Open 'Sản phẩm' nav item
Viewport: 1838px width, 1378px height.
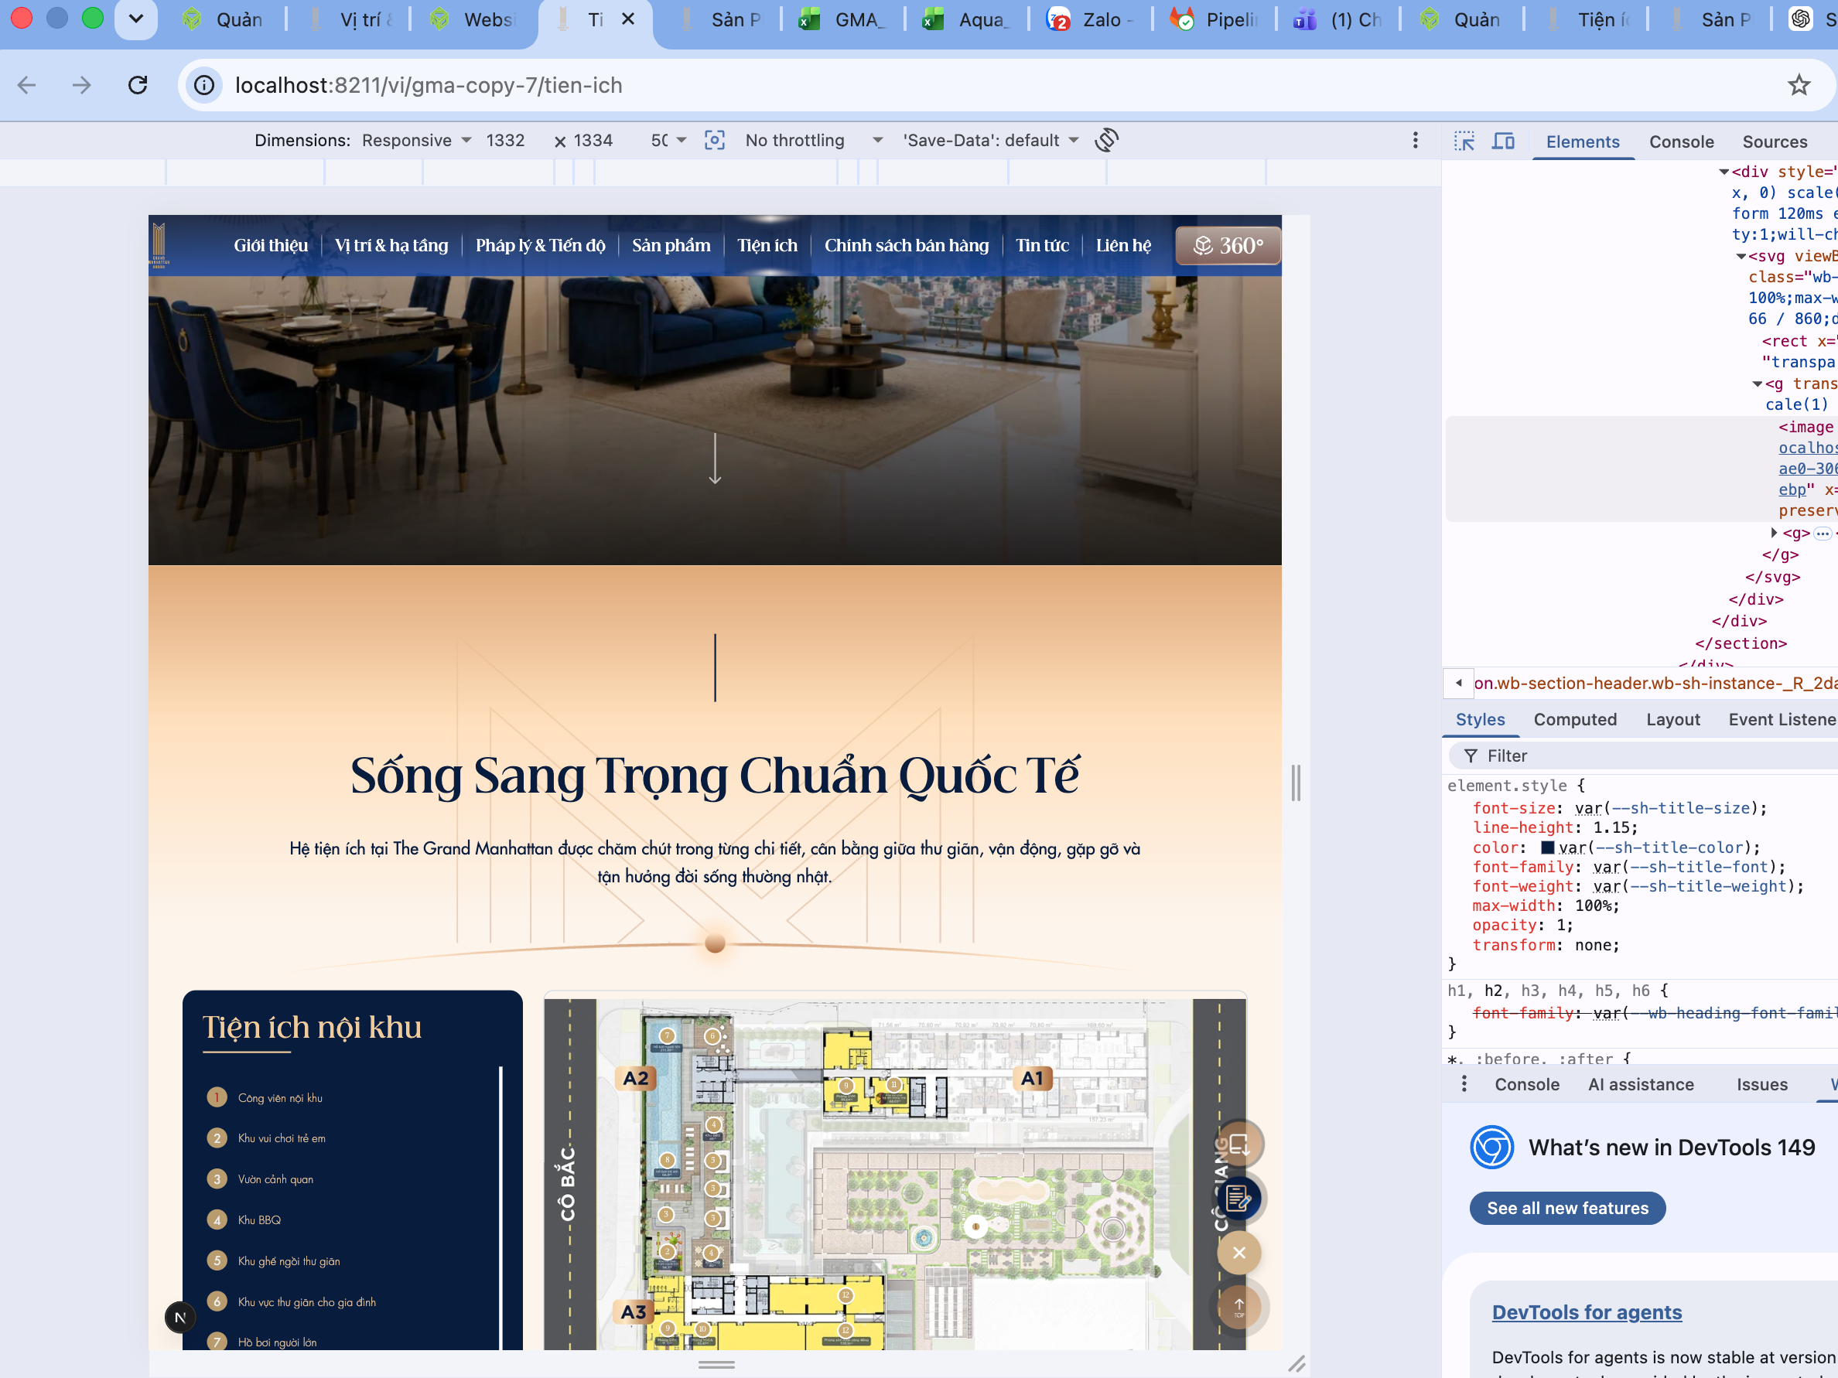[671, 245]
